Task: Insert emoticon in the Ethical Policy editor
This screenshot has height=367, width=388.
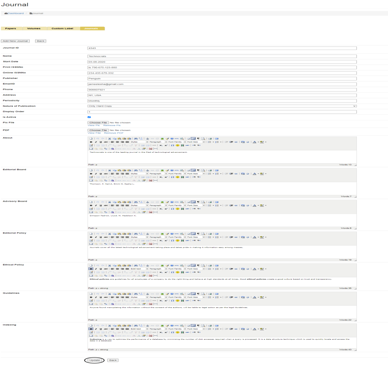Action: pyautogui.click(x=177, y=272)
